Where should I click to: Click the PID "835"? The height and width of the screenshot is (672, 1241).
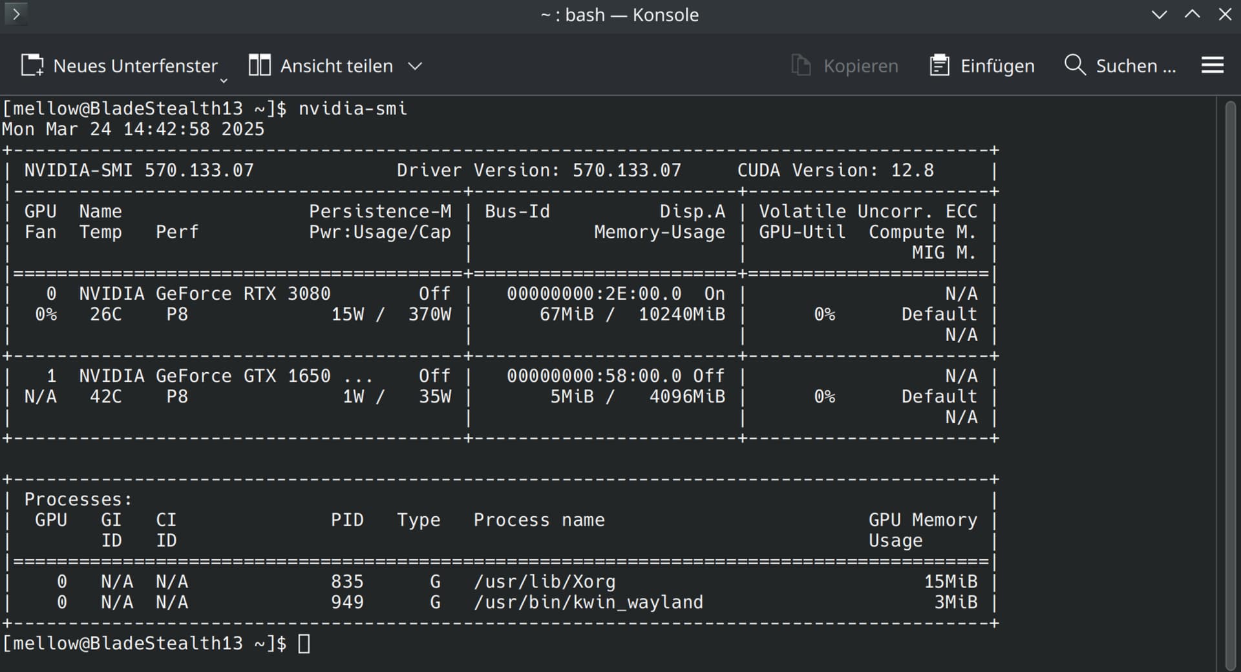pyautogui.click(x=347, y=582)
